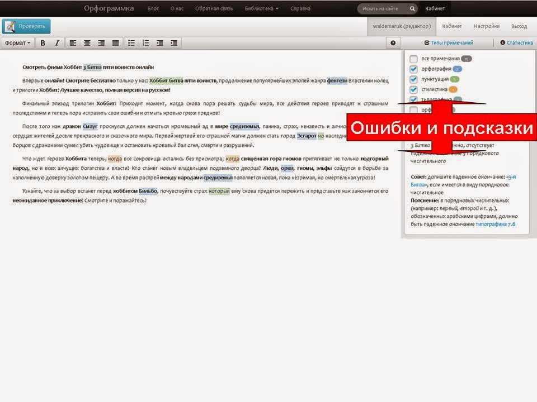The height and width of the screenshot is (402, 537).
Task: Click "средиземья" after "между народами"
Action: tap(218, 178)
